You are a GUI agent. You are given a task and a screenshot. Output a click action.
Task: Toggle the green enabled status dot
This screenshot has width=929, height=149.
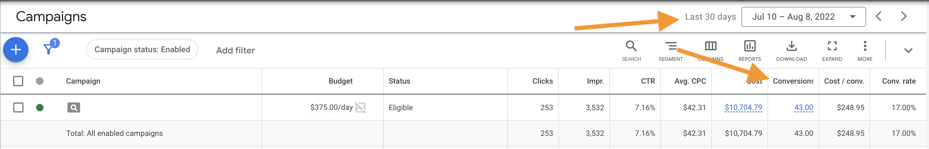pyautogui.click(x=40, y=107)
